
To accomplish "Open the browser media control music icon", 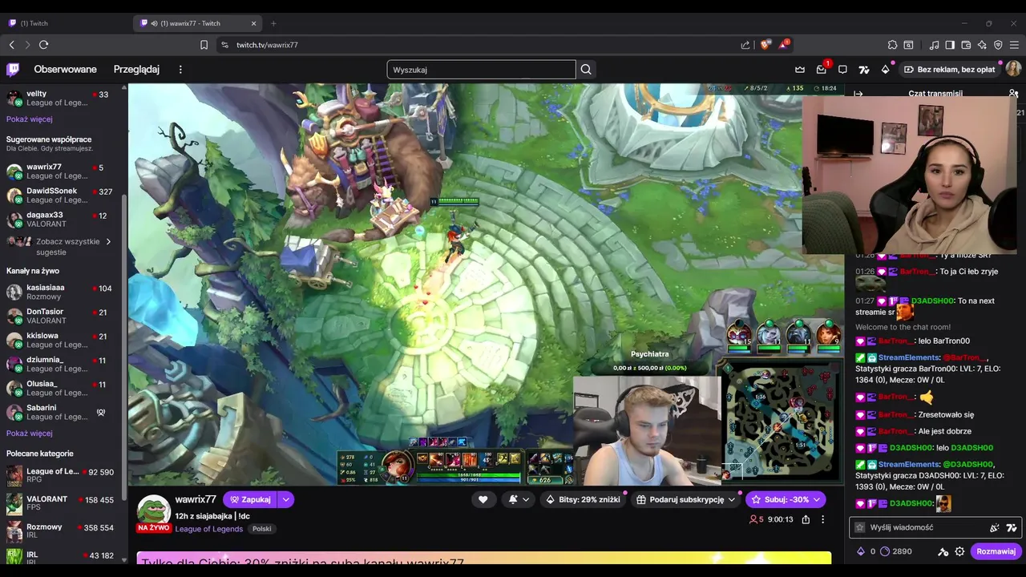I will pyautogui.click(x=934, y=45).
